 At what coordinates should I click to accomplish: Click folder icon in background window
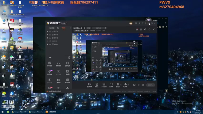pos(160,27)
